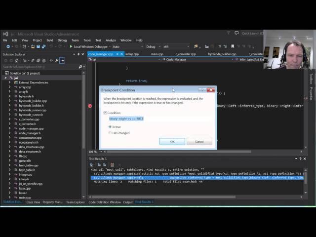Open the Team Explorer tab

point(76,202)
